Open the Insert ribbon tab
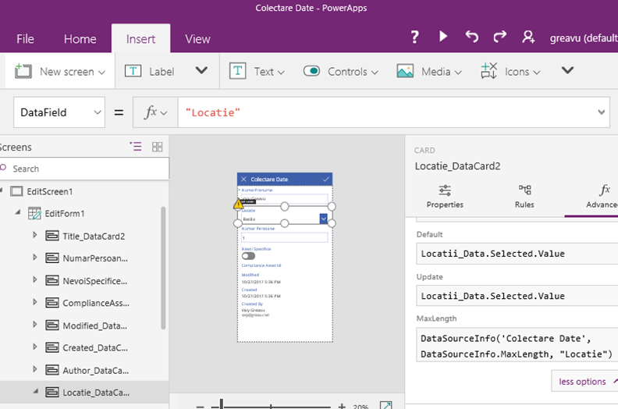 pyautogui.click(x=140, y=39)
